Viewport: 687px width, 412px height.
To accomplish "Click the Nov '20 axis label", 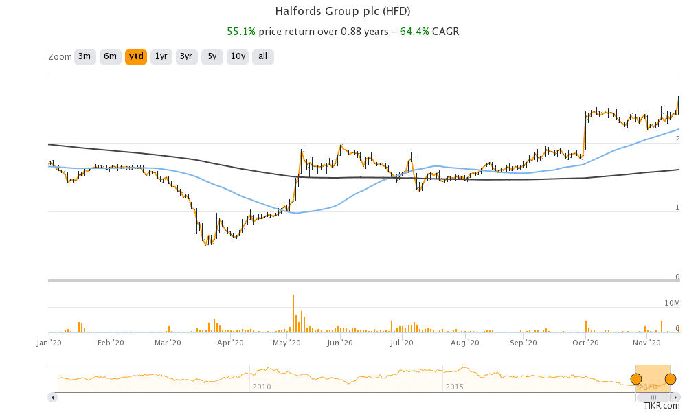I will pos(646,343).
